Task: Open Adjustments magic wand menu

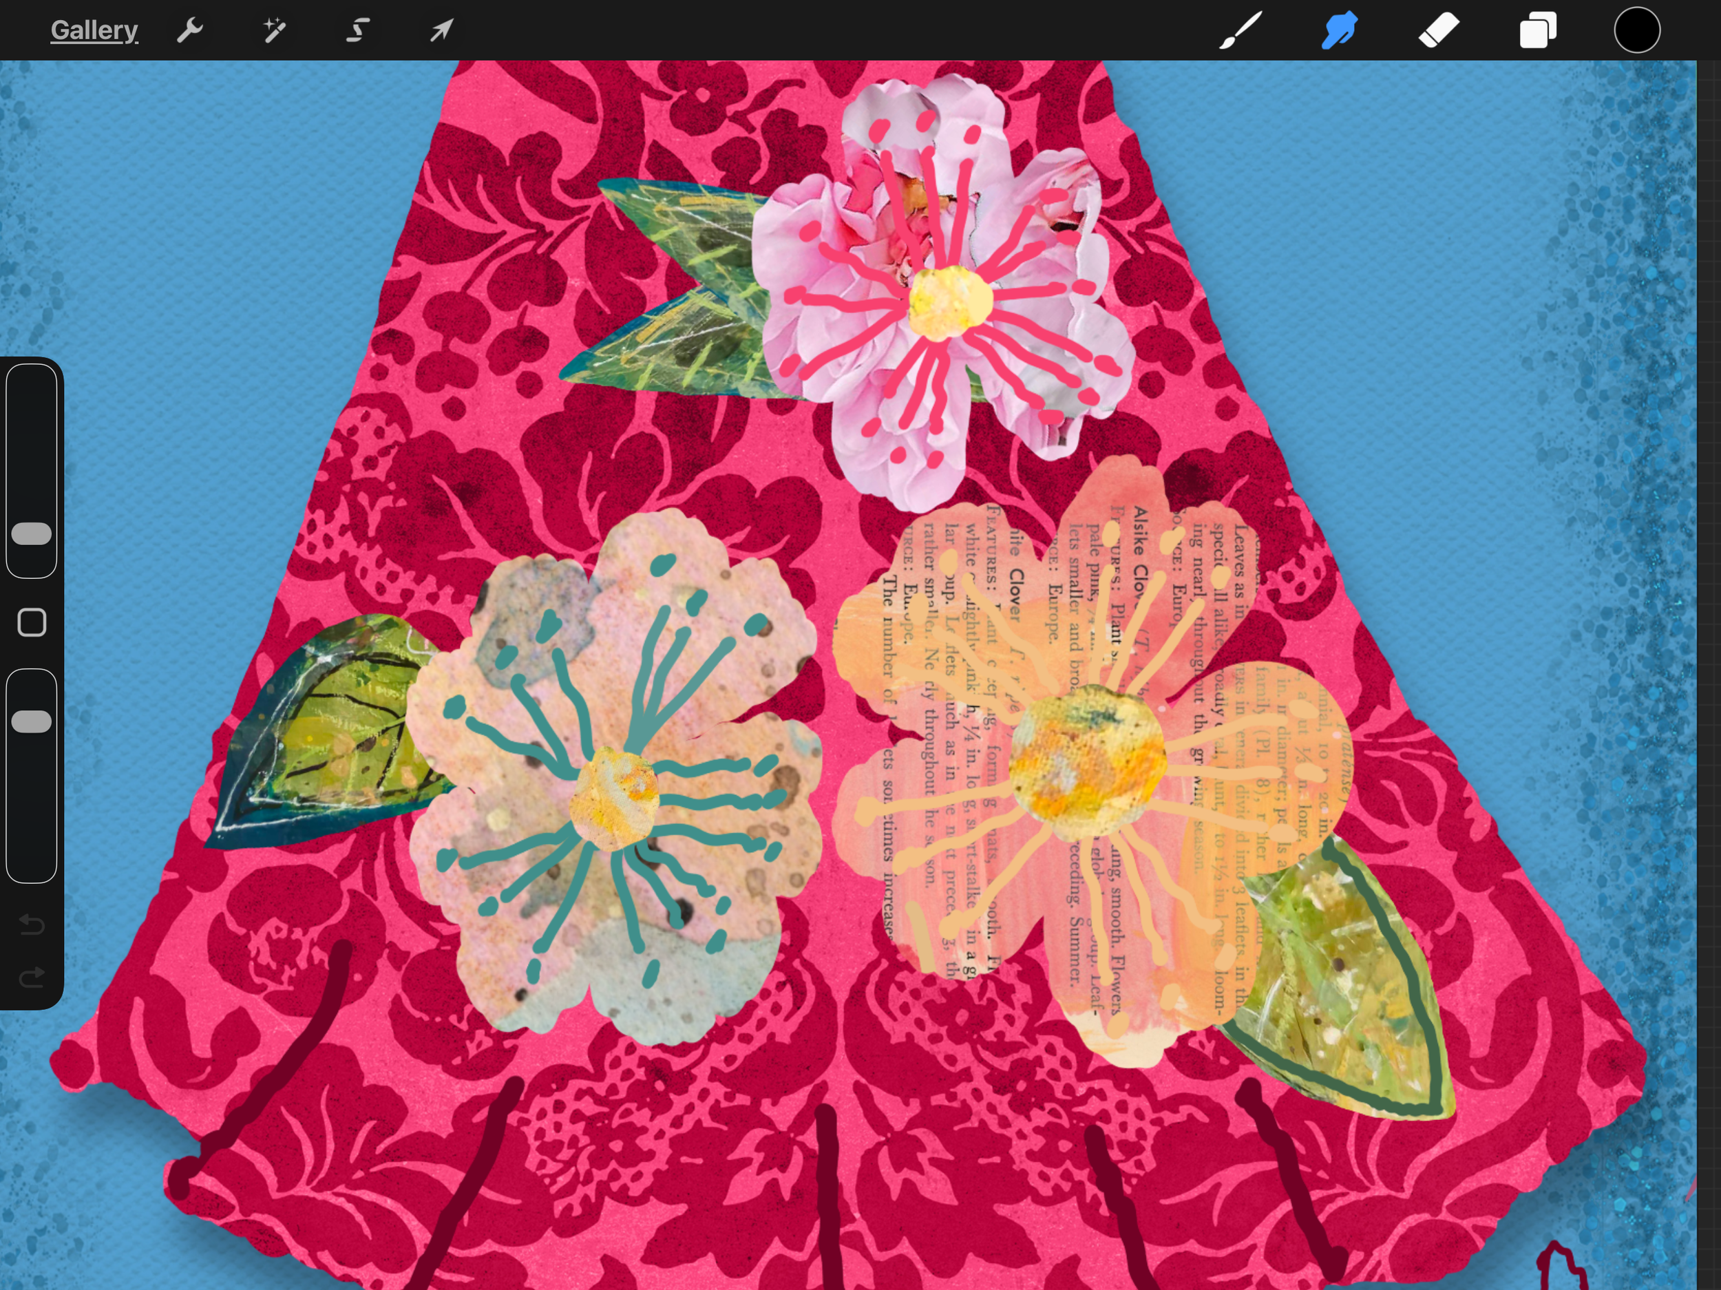Action: [x=274, y=30]
